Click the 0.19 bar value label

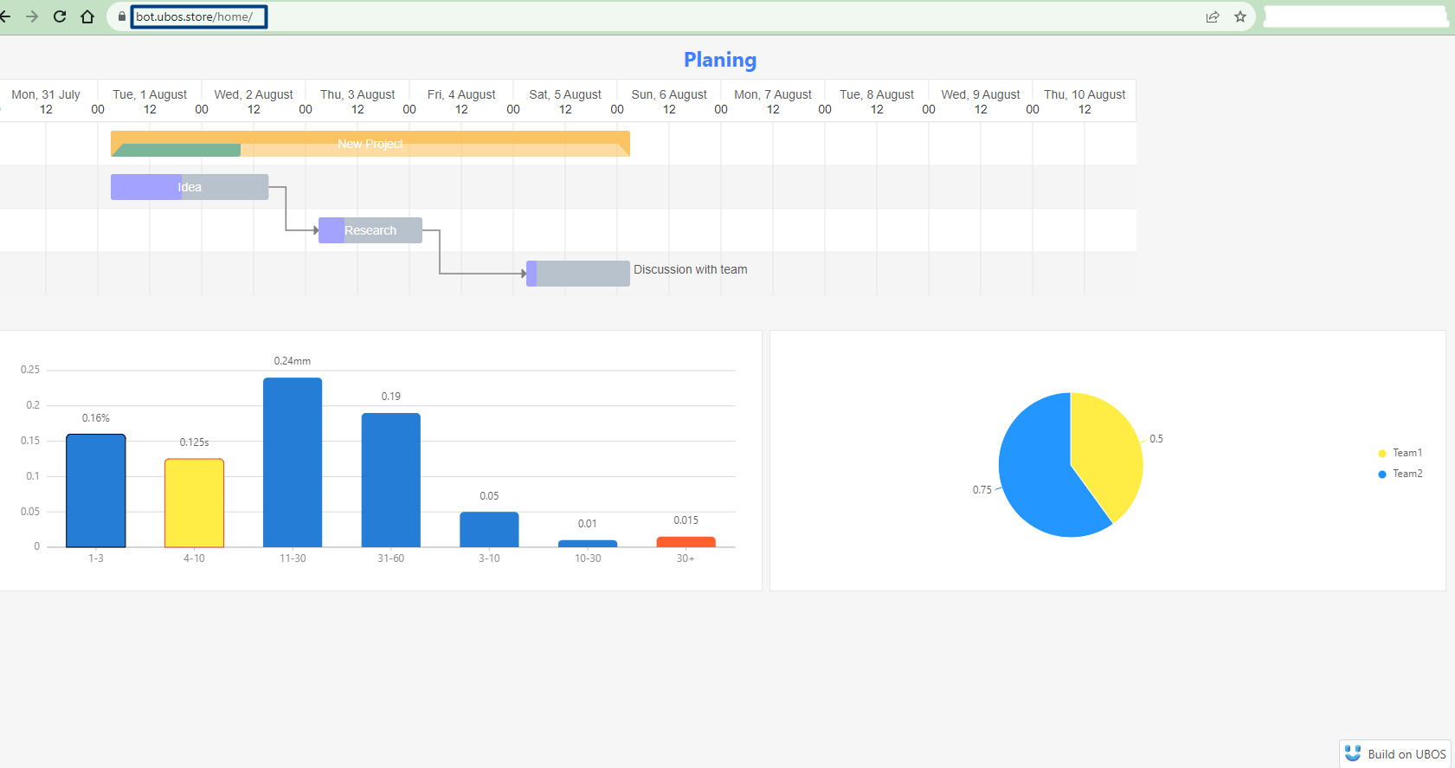391,397
